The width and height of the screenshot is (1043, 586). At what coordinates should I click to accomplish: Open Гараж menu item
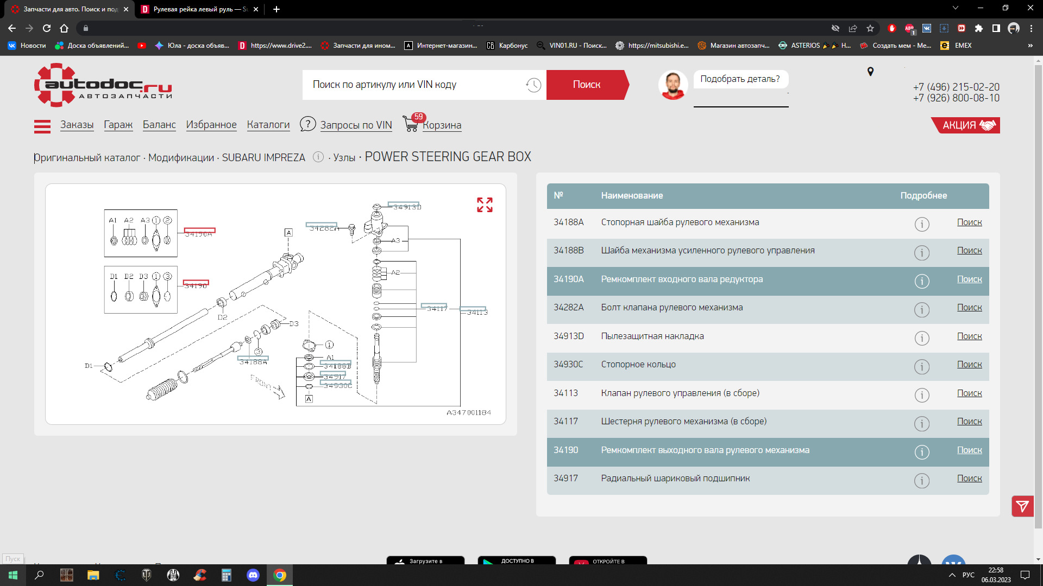click(x=118, y=125)
